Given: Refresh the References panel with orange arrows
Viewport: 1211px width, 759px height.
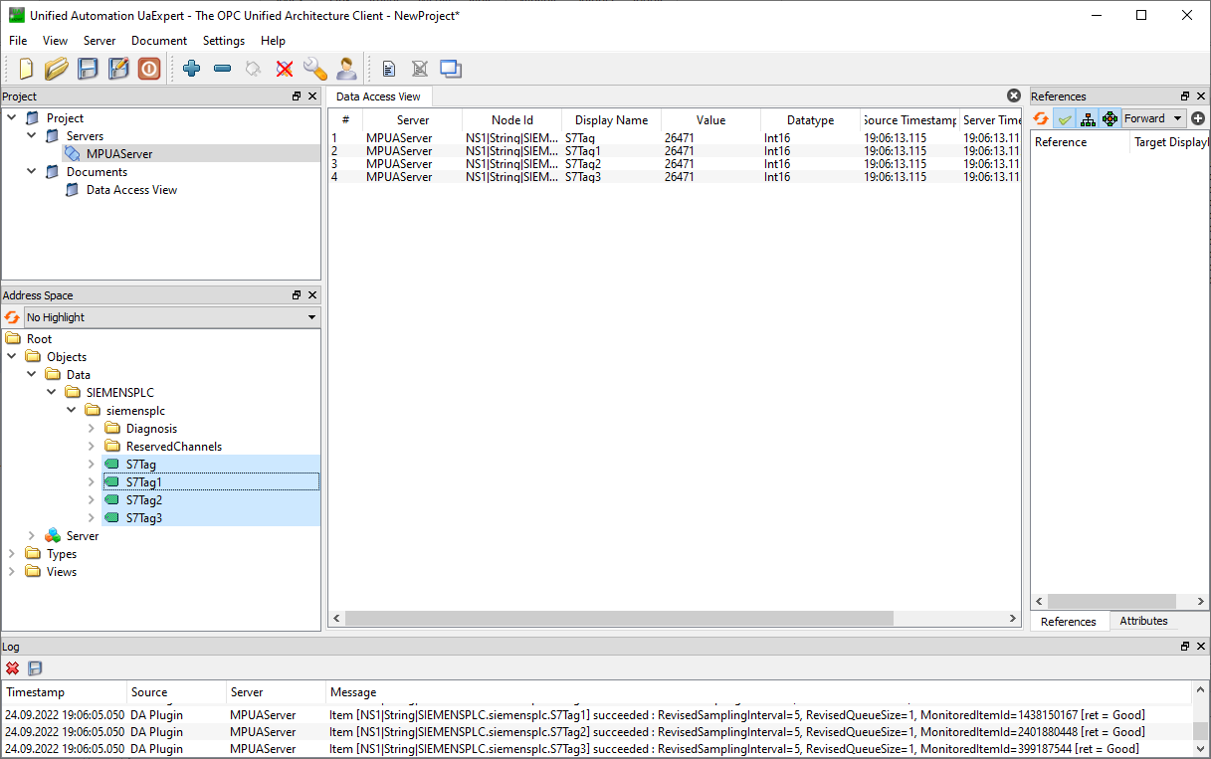Looking at the screenshot, I should [1041, 118].
